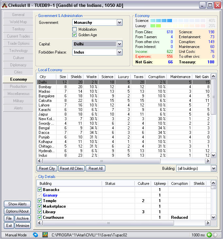Open the General tab

coord(18,15)
